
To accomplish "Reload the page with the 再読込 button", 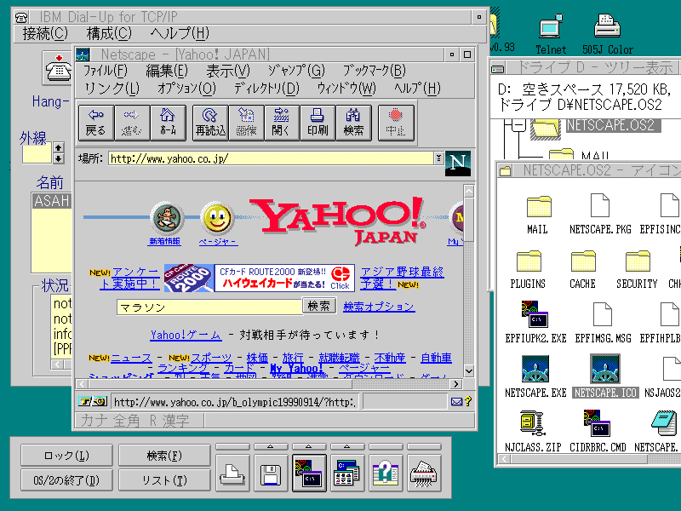I will click(x=210, y=123).
